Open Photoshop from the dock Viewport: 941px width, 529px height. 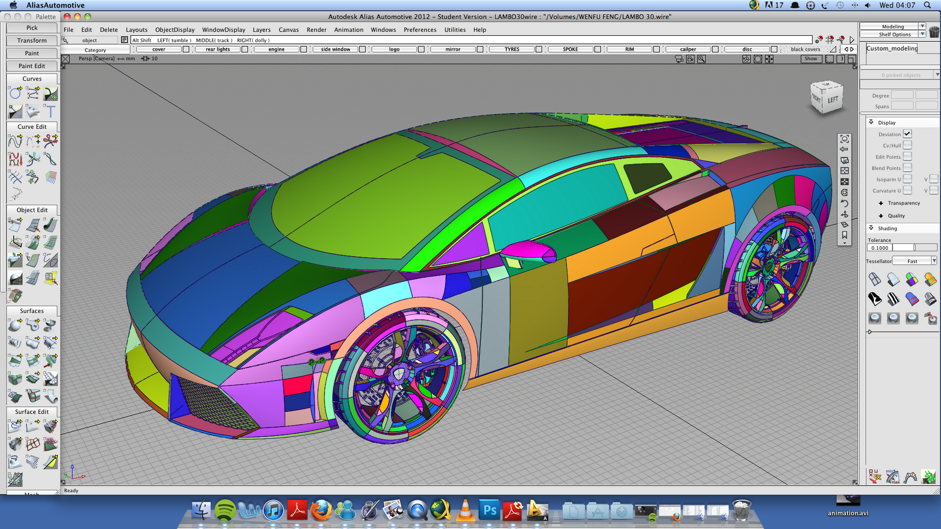pyautogui.click(x=489, y=510)
